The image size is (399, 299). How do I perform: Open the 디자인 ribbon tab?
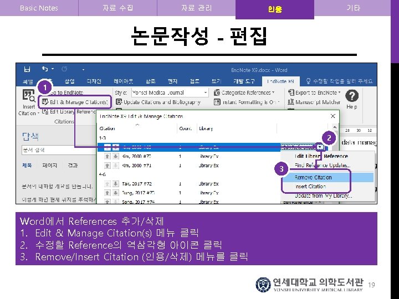94,81
